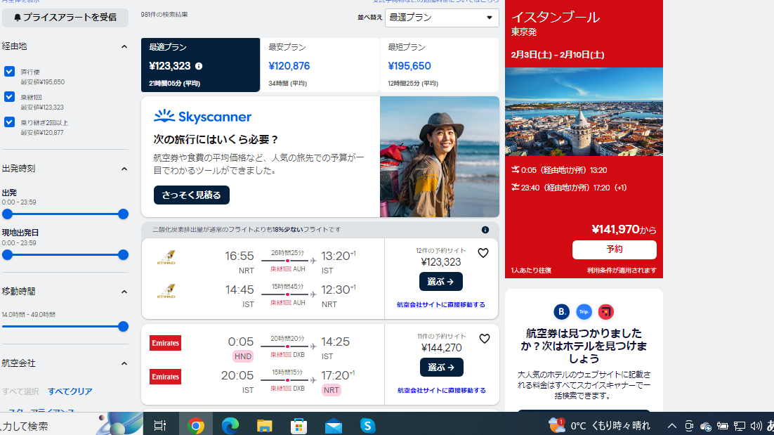Collapse the 経由地 filter section

(x=124, y=46)
